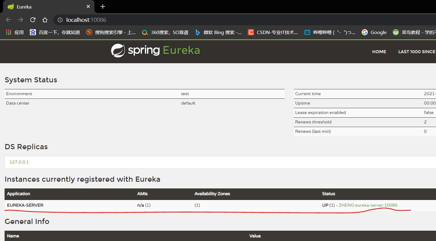Viewport: 436px width, 241px height.
Task: Open LAST 1000 SINCE STARTUP menu item
Action: click(417, 52)
